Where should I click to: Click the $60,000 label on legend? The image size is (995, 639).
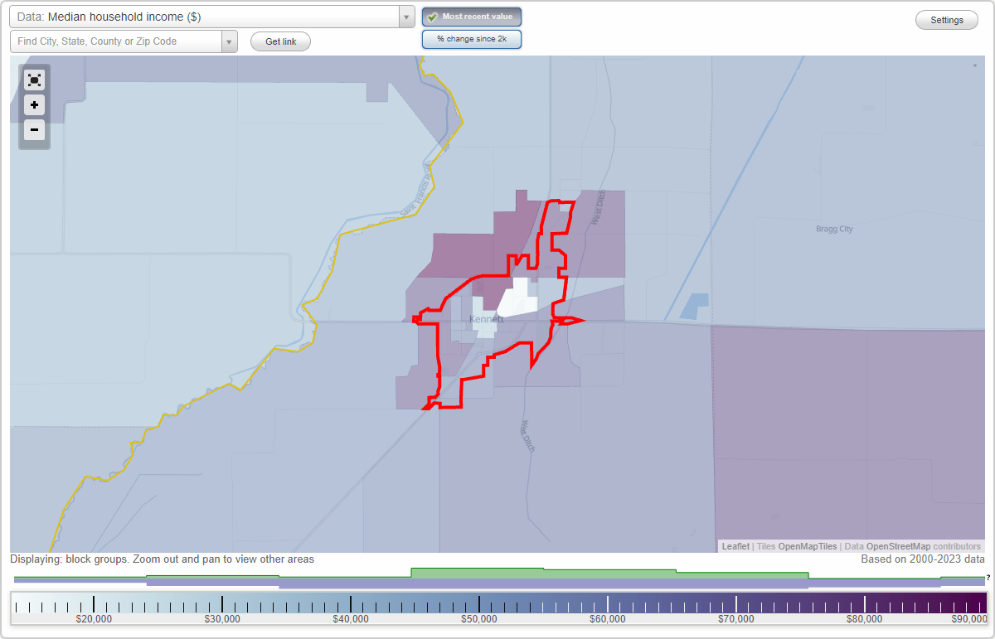608,618
